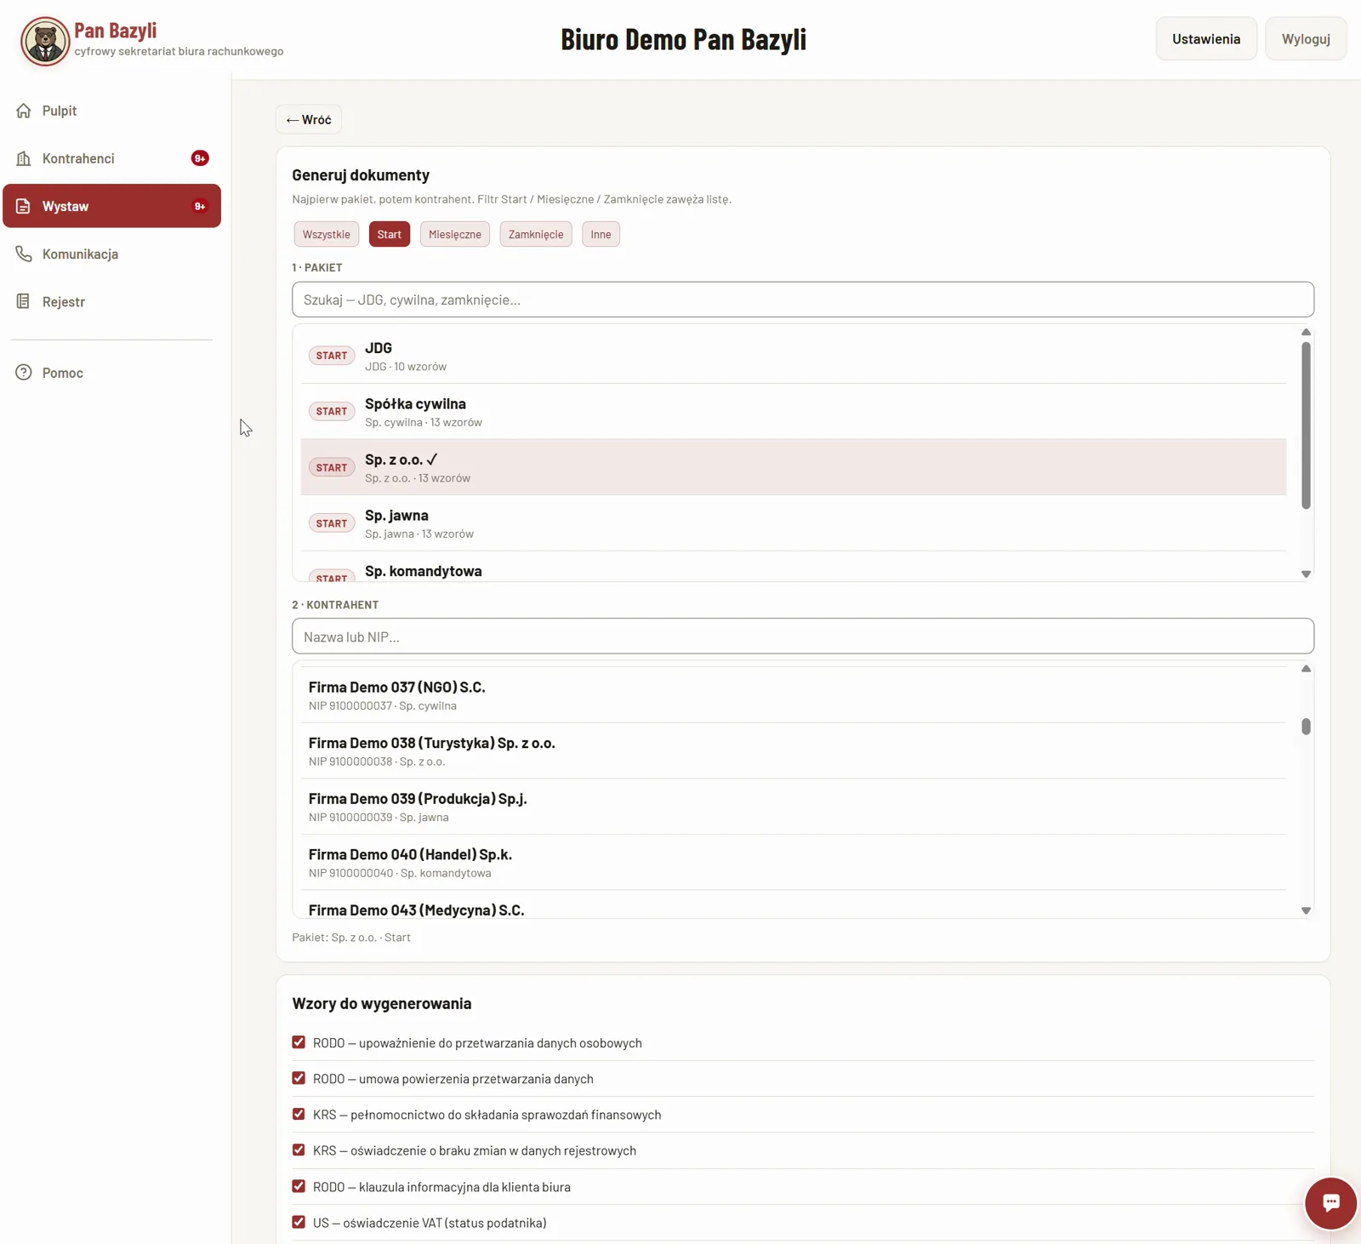Click the Komunikacja phone icon
The width and height of the screenshot is (1361, 1244).
tap(24, 254)
